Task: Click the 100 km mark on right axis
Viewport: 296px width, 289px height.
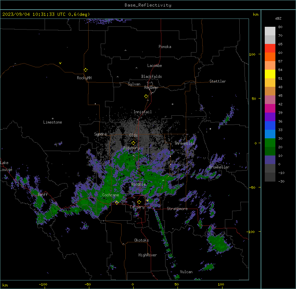Action: tap(252, 54)
